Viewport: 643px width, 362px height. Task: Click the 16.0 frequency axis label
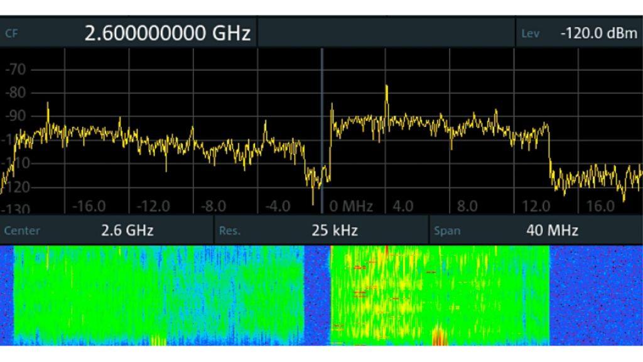(600, 206)
